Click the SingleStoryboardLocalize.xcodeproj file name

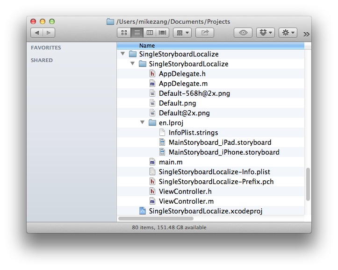(206, 211)
